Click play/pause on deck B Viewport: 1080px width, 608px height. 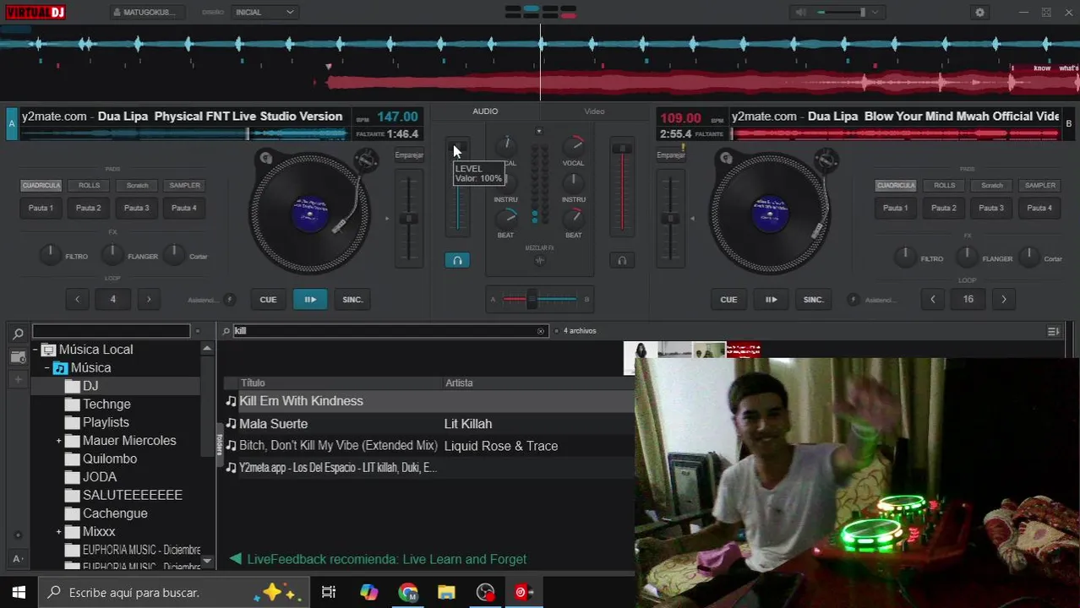(771, 299)
